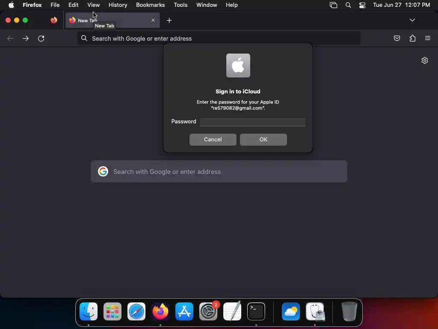Open Launchpad from the Dock
Image resolution: width=438 pixels, height=329 pixels.
[112, 311]
